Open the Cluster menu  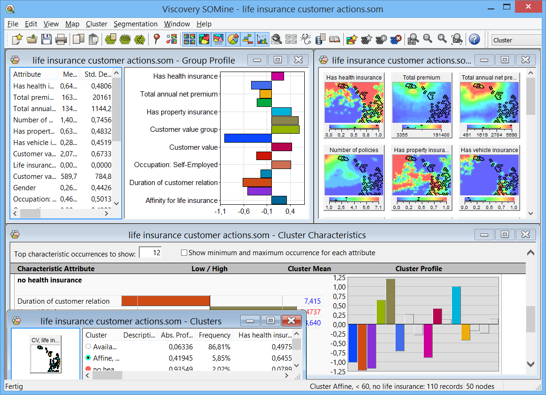point(96,24)
